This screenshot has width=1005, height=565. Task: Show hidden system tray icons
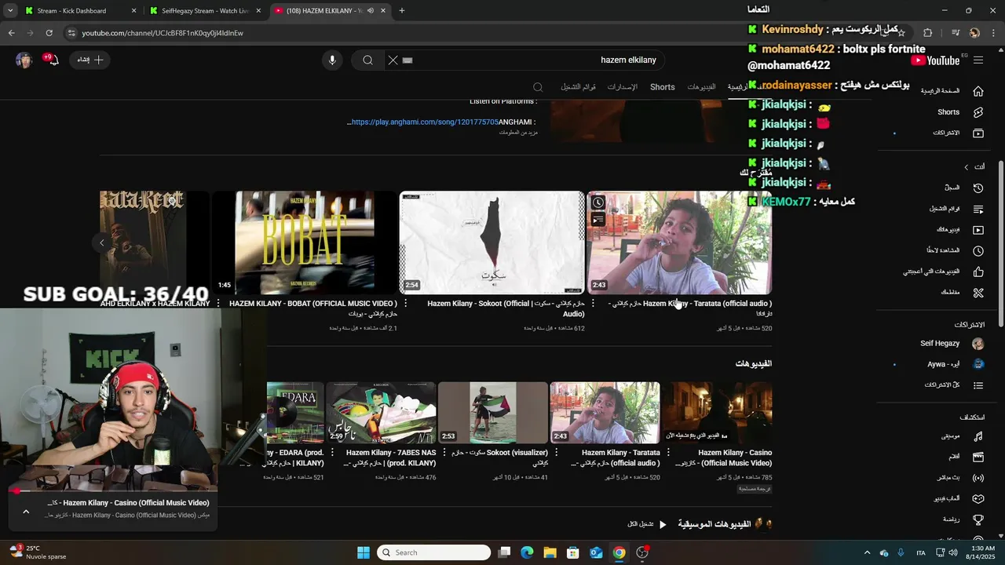click(x=867, y=552)
